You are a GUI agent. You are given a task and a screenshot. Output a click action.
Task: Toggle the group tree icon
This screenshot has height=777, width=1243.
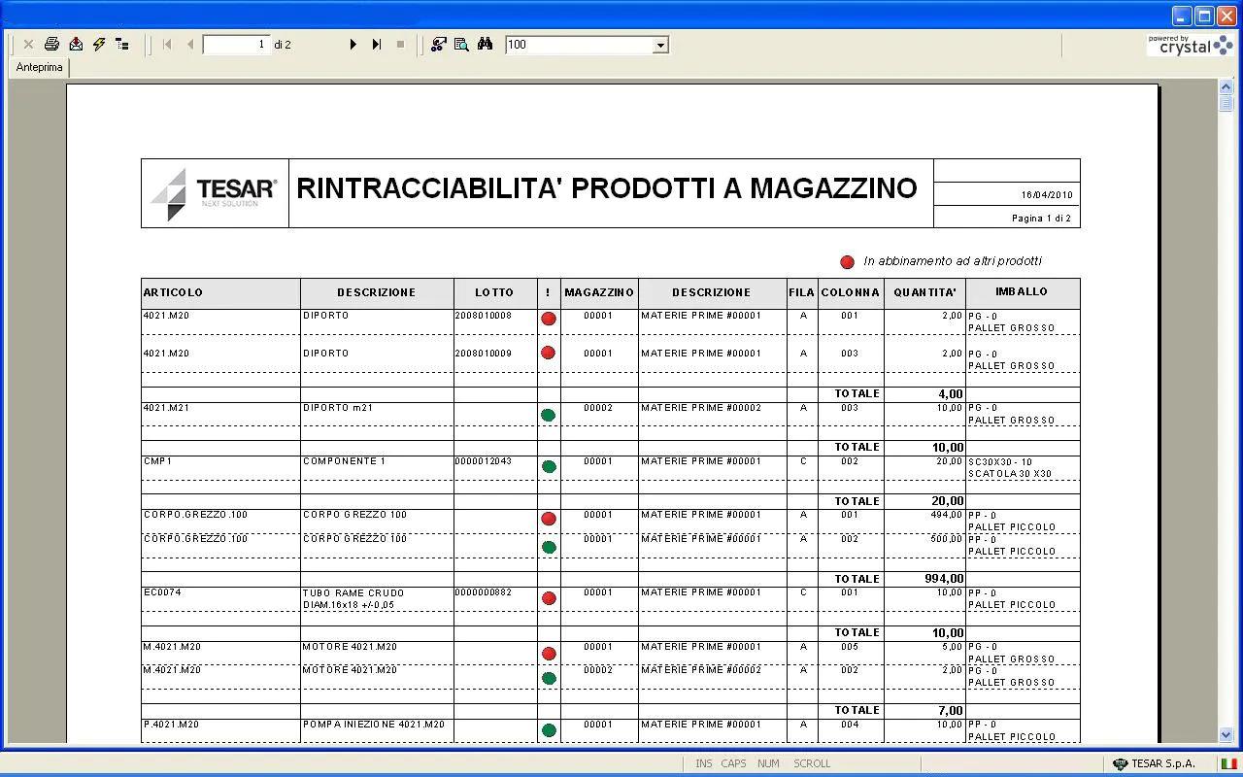coord(122,45)
